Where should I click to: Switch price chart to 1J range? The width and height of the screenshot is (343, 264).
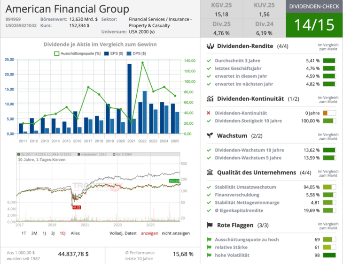(x=44, y=233)
